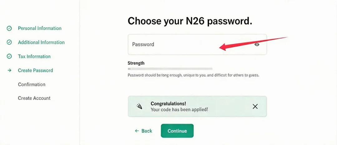Click the Personal Information checkmark icon
This screenshot has height=145, width=337.
pos(9,28)
